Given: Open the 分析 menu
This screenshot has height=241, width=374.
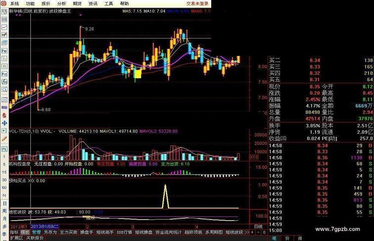Looking at the screenshot, I should click(x=62, y=3).
